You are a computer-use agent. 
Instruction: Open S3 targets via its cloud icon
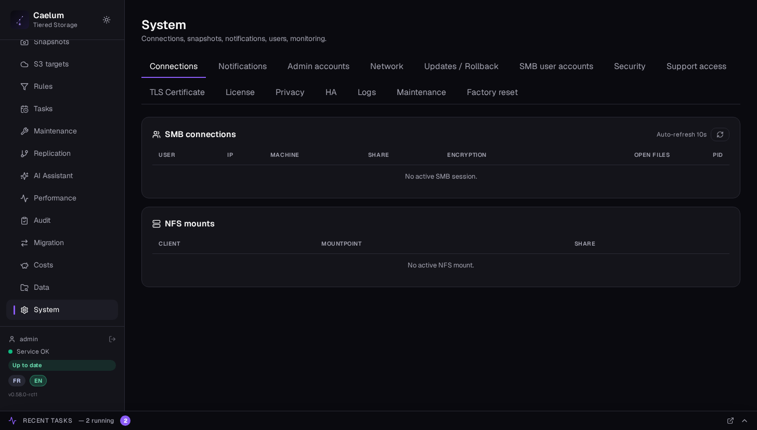(x=24, y=64)
